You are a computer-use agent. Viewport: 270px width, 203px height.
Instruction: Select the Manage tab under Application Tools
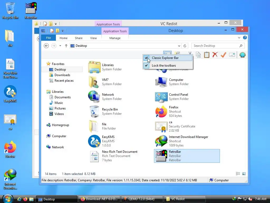[x=115, y=38]
